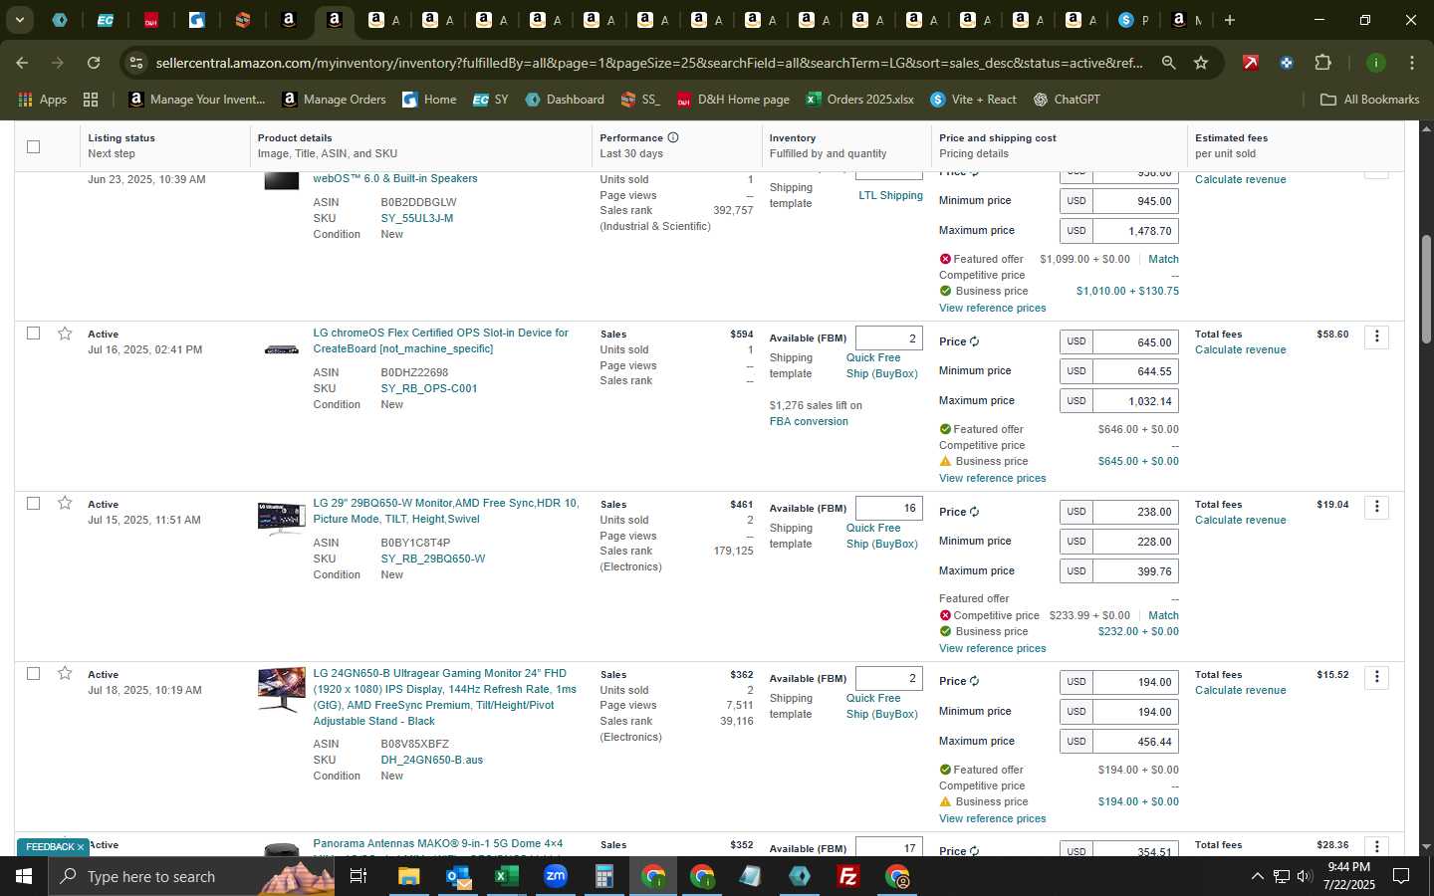This screenshot has width=1434, height=896.
Task: Edit maximum price field showing 456.44
Action: [x=1135, y=742]
